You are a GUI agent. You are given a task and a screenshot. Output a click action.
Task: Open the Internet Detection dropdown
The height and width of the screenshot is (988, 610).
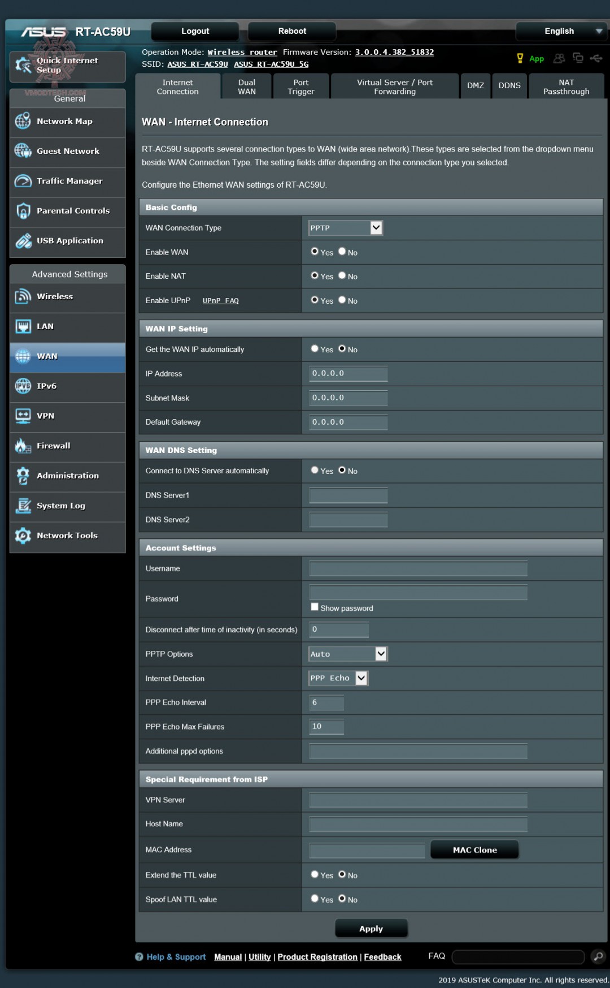point(338,678)
